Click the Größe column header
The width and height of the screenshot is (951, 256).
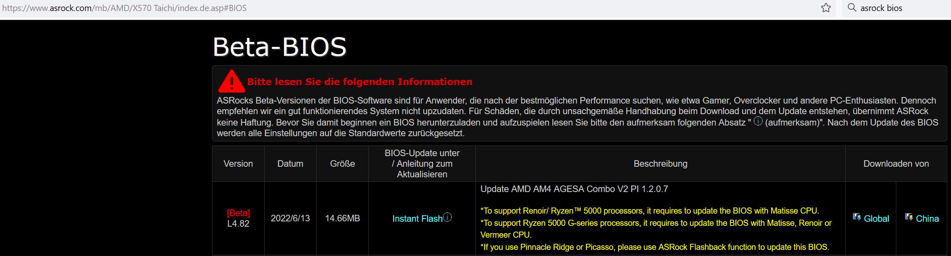(x=342, y=163)
